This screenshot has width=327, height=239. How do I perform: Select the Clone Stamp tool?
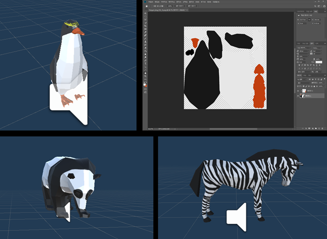tap(145, 41)
